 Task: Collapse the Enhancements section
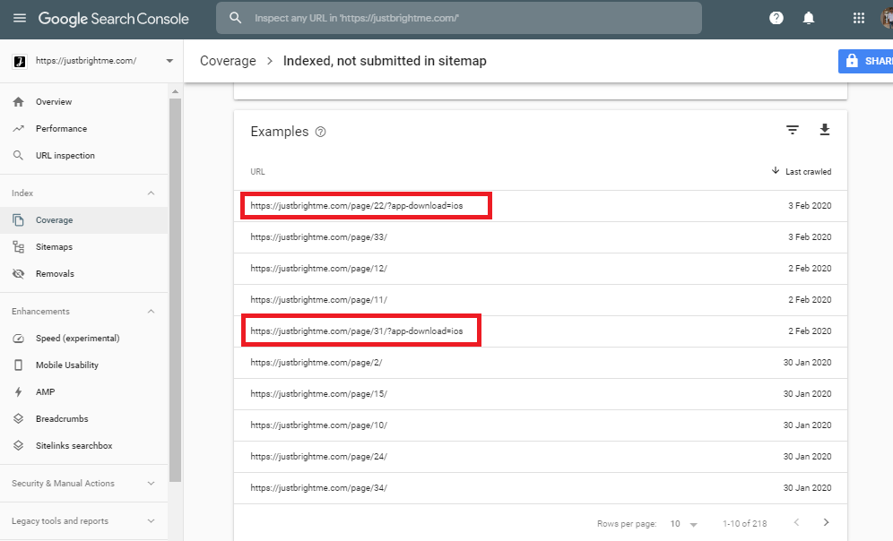(151, 312)
